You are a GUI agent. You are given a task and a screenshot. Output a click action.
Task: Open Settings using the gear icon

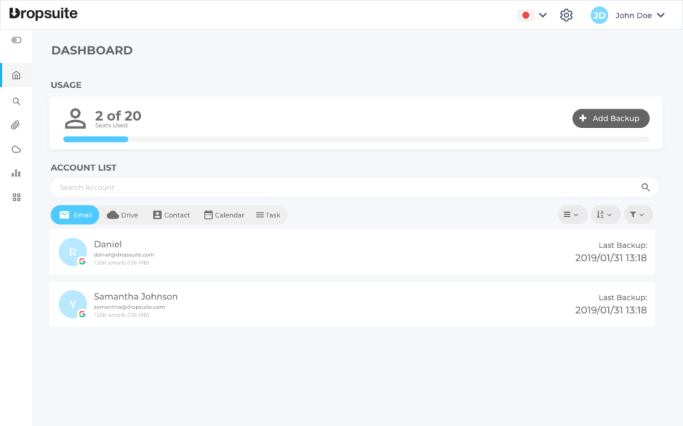(566, 15)
